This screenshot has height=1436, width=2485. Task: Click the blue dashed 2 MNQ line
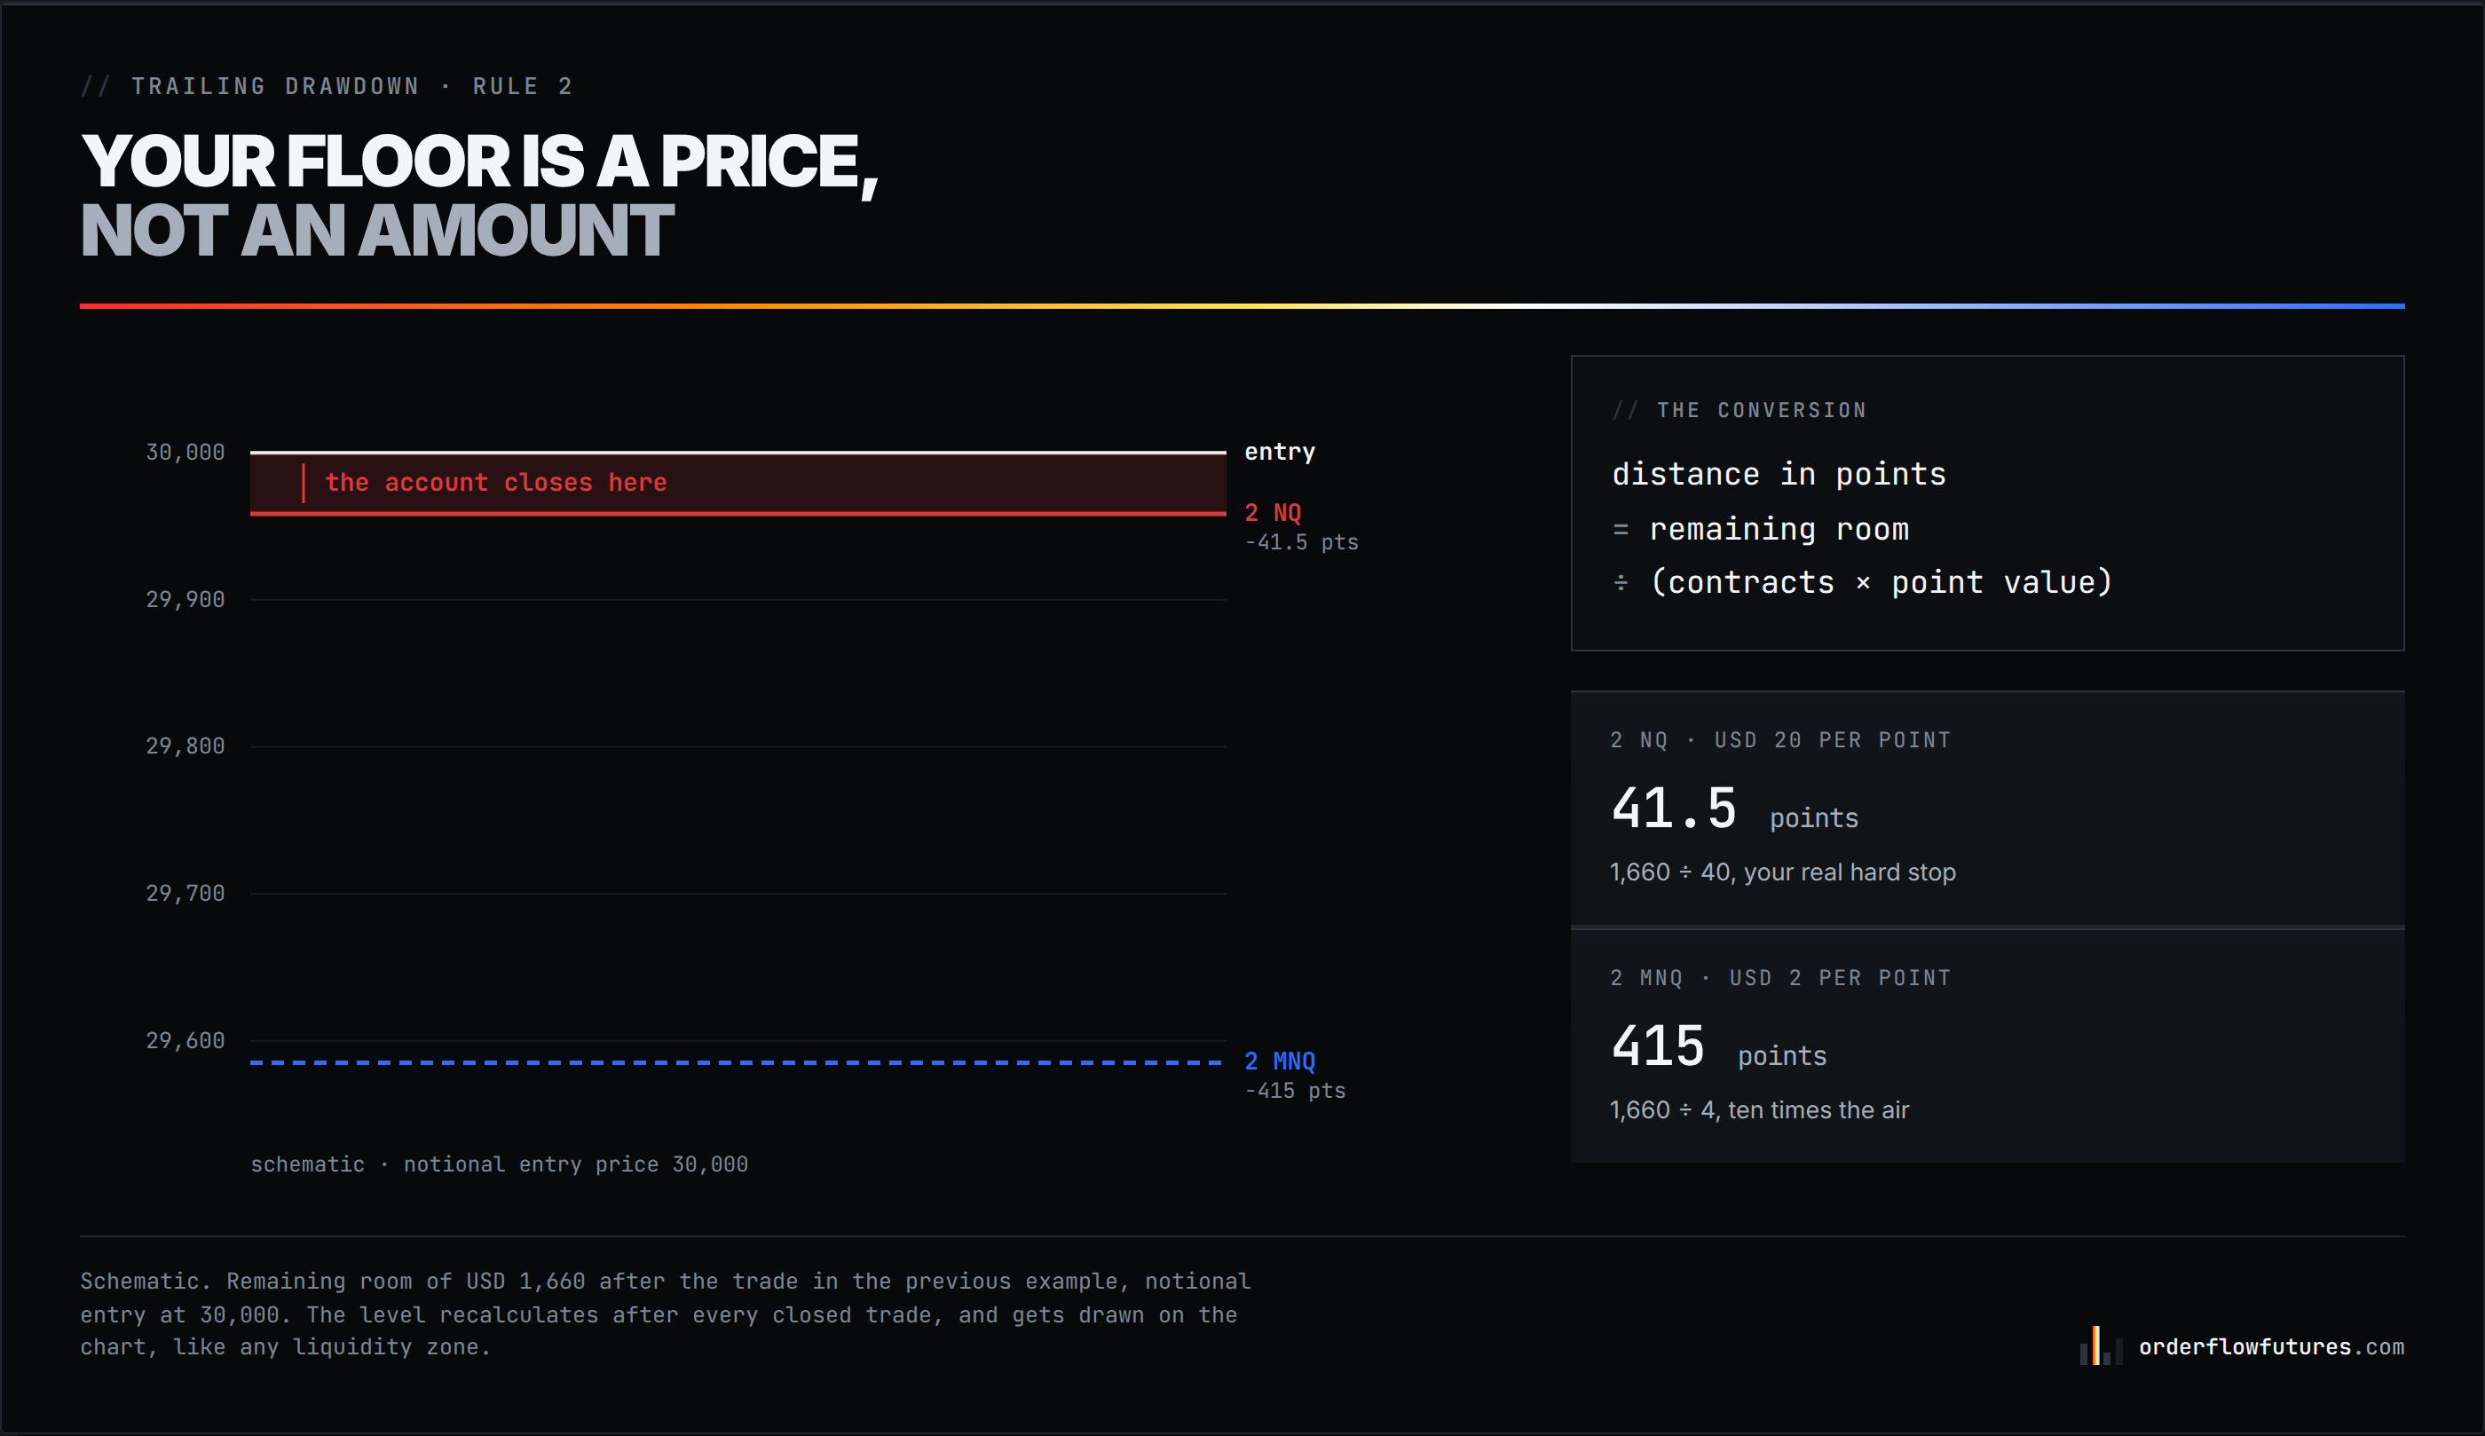coord(738,1062)
